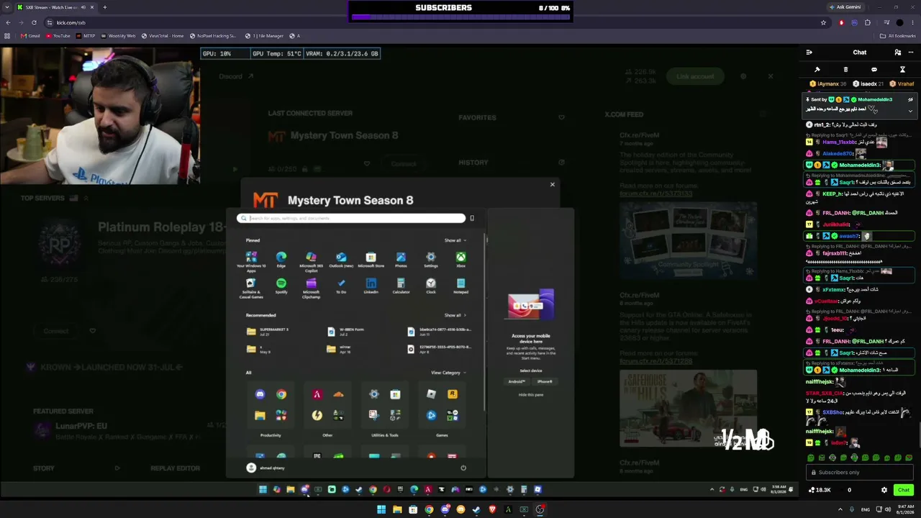The width and height of the screenshot is (921, 518).
Task: Click Hide this pane link
Action: click(x=531, y=394)
